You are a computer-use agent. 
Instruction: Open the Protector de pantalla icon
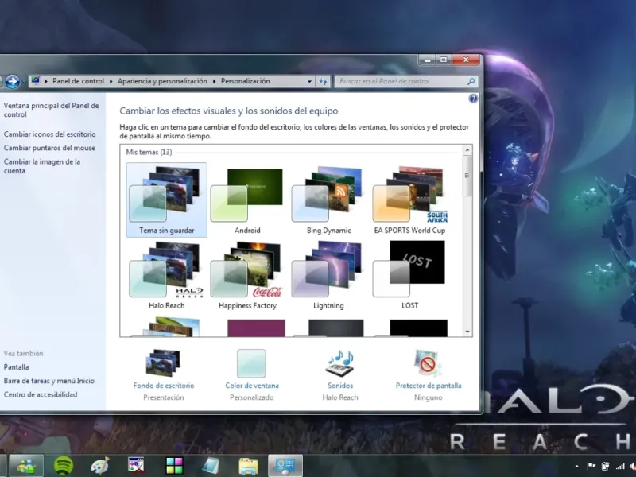(x=428, y=363)
